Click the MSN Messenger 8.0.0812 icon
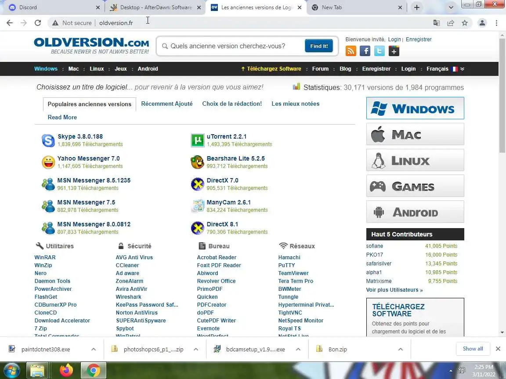Screen dimensions: 506x379 point(48,228)
